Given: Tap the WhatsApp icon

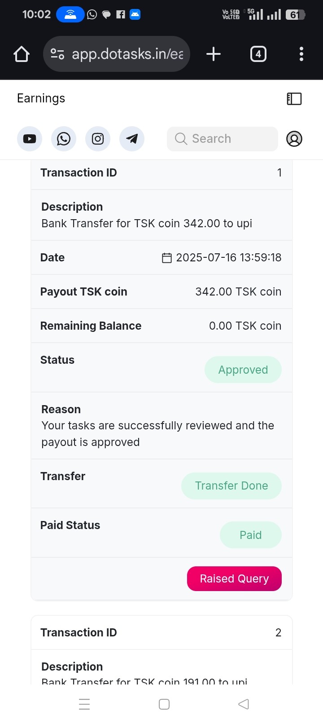Looking at the screenshot, I should point(64,139).
